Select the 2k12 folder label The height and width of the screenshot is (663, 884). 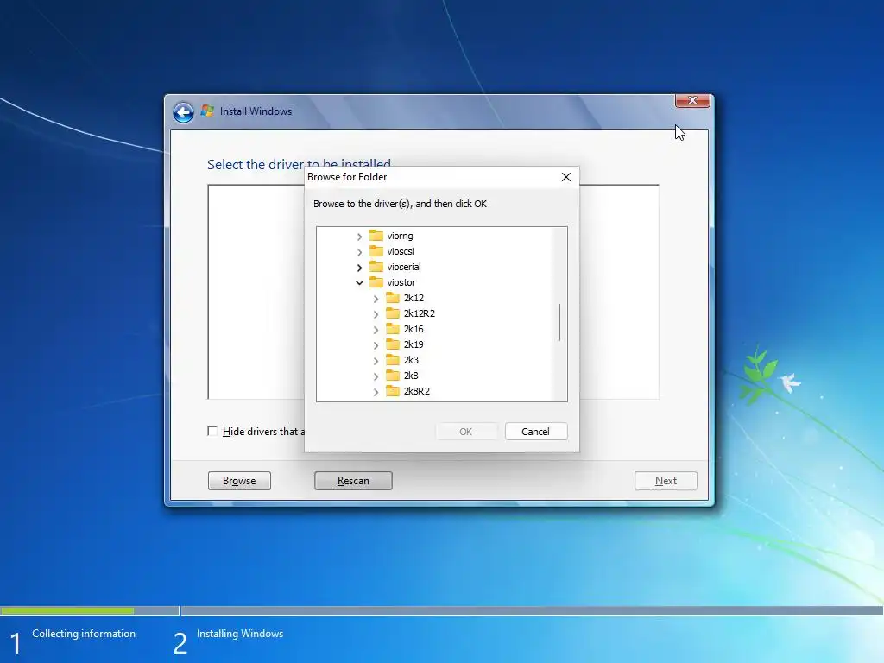click(x=414, y=298)
